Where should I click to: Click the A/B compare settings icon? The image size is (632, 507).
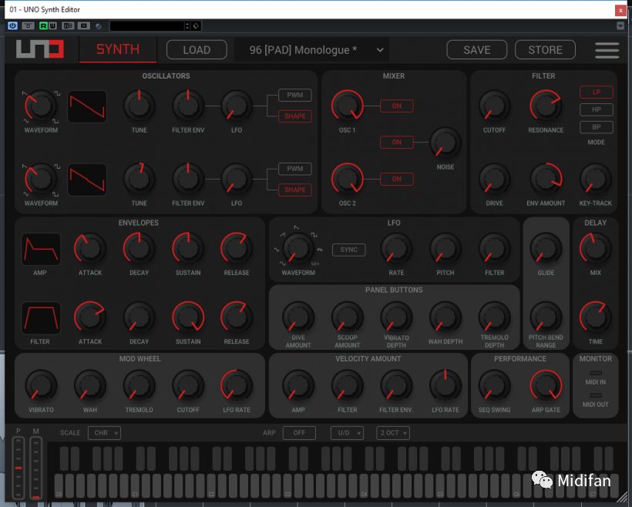68,25
